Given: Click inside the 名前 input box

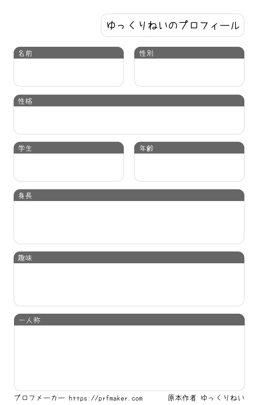Looking at the screenshot, I should (x=69, y=72).
